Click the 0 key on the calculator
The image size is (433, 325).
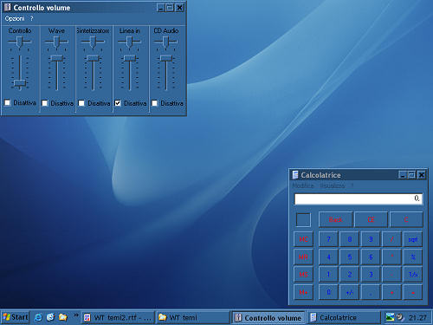pyautogui.click(x=328, y=292)
